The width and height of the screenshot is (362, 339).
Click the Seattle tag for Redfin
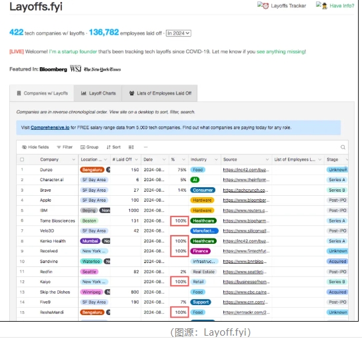tap(89, 272)
